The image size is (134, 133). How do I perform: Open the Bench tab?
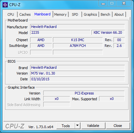pyautogui.click(x=105, y=14)
